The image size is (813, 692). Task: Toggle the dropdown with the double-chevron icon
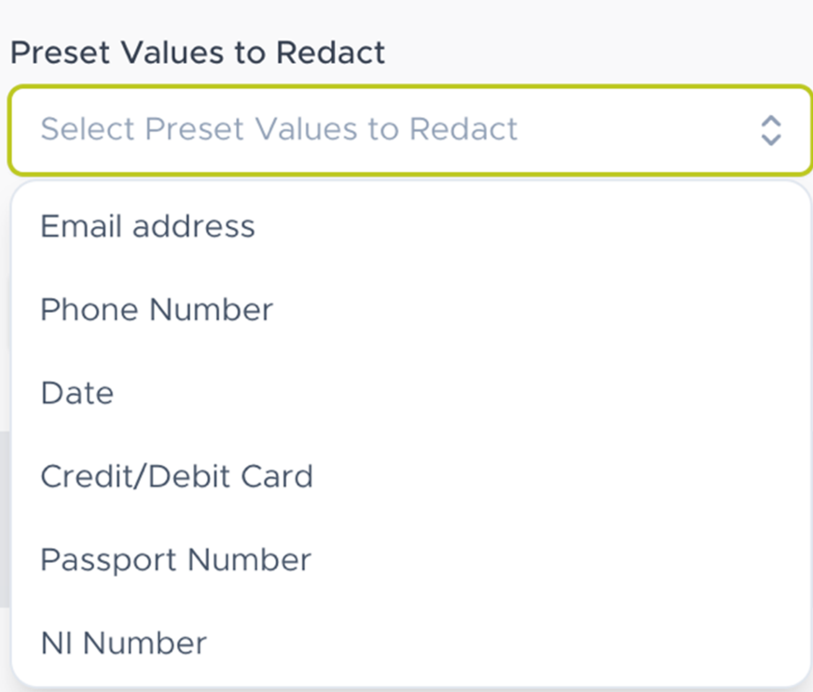770,130
